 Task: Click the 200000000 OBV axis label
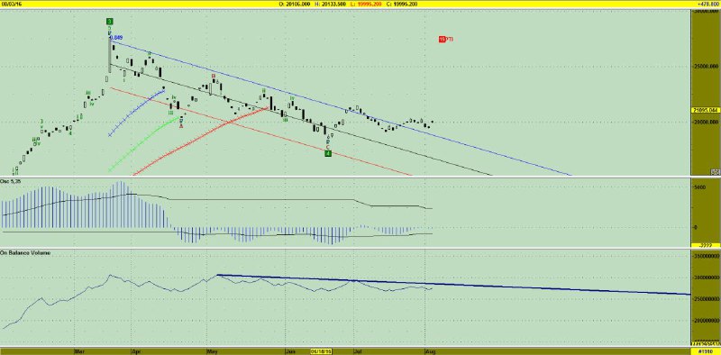[706, 321]
